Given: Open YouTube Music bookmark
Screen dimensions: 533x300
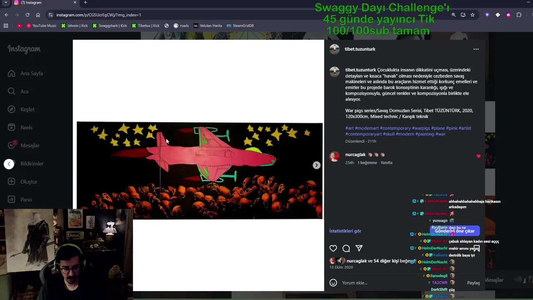Looking at the screenshot, I should point(41,25).
